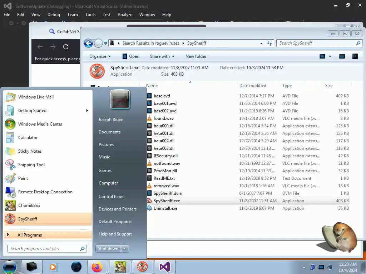Open the Tools menu in Visual Studio
Image resolution: width=366 pixels, height=274 pixels.
pos(90,14)
